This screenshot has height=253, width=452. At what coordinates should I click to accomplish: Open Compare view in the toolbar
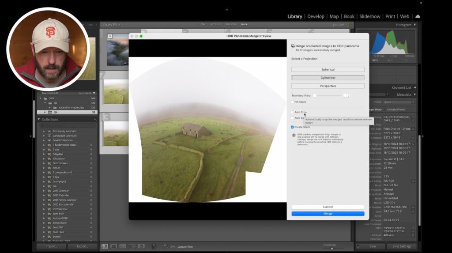coord(123,246)
